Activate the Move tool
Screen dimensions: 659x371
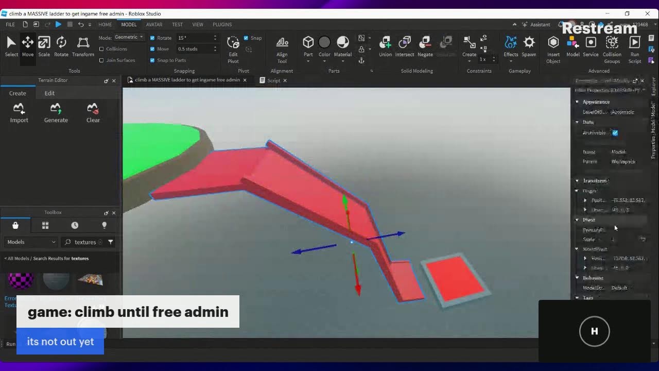coord(28,46)
